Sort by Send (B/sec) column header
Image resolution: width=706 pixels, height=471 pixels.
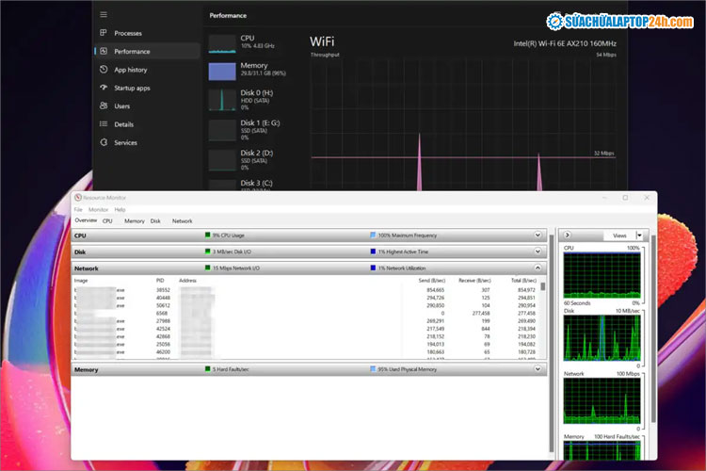click(432, 280)
